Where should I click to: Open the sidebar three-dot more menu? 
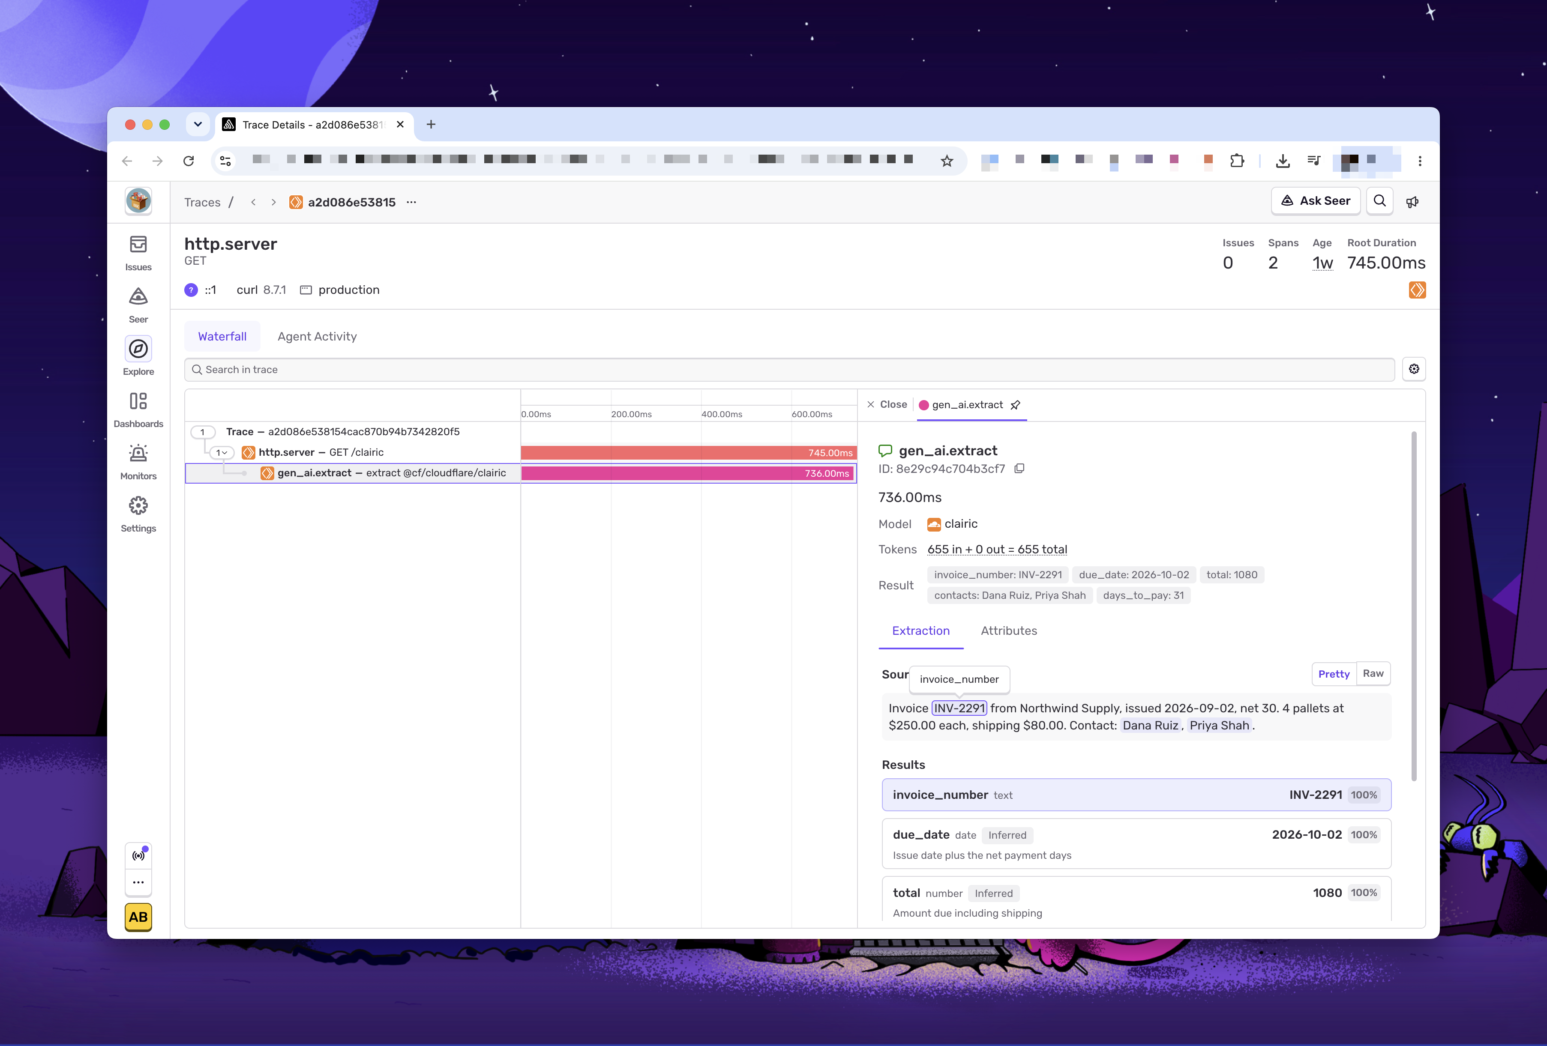(138, 882)
